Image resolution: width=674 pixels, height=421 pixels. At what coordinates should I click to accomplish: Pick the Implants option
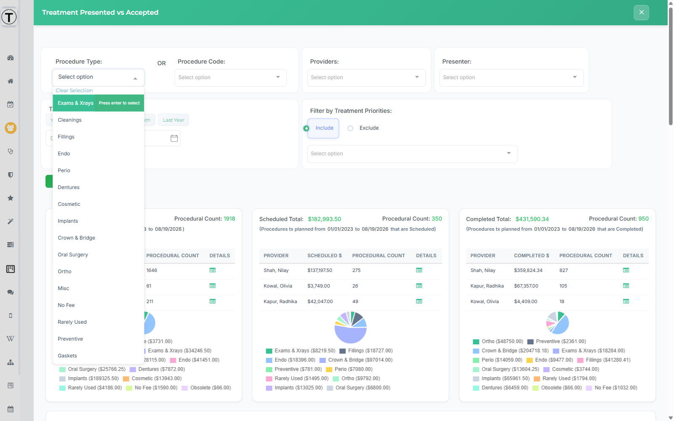click(x=98, y=221)
